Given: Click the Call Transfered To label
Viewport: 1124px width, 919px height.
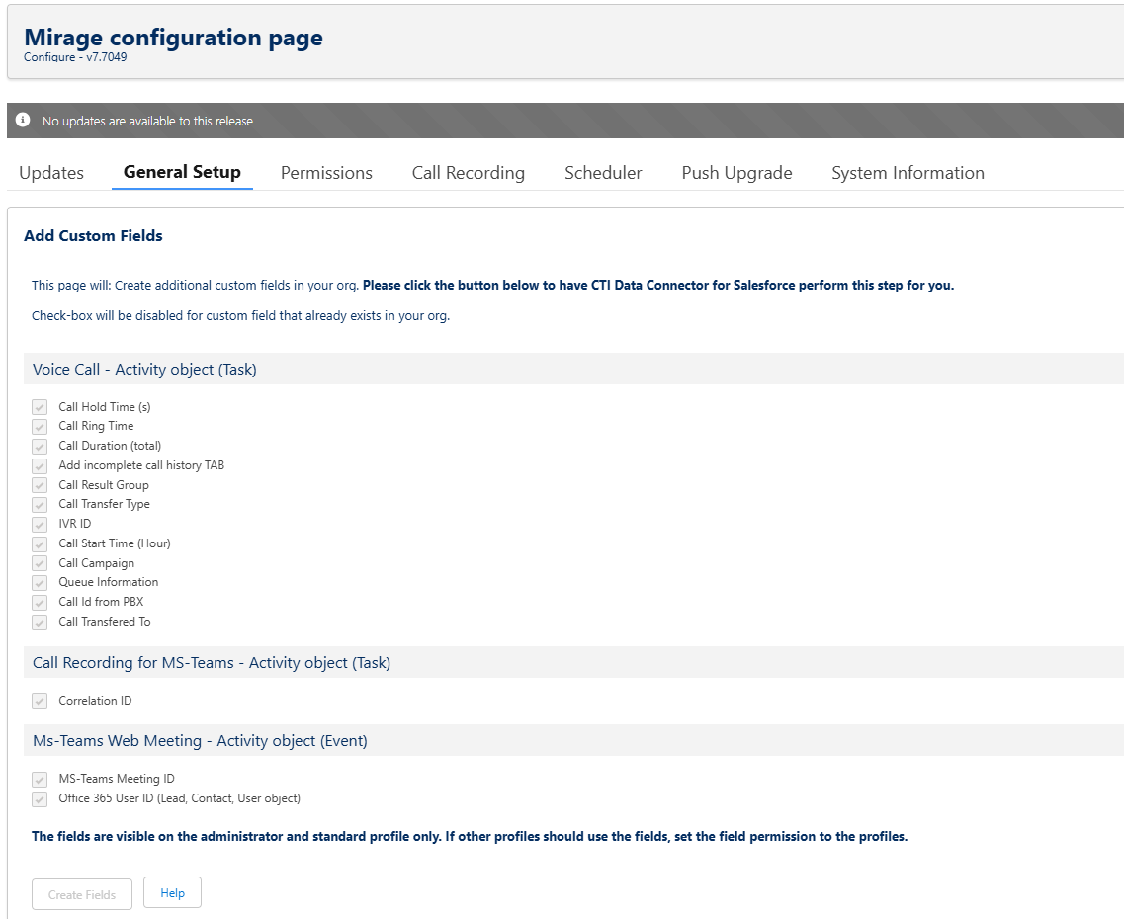Looking at the screenshot, I should click(105, 621).
